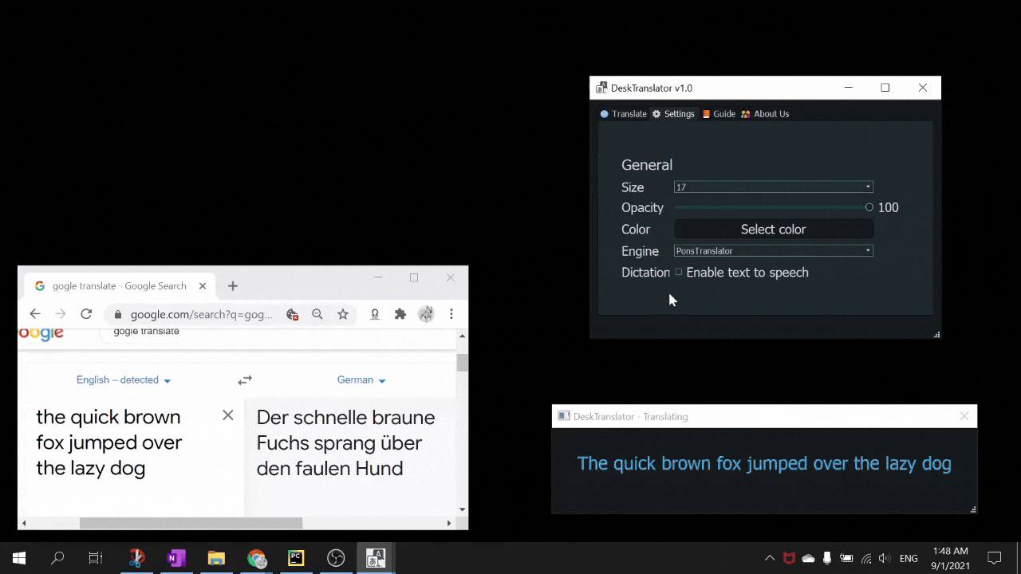Screen dimensions: 1021x574
Task: Open the clock showing 1:48 AM
Action: click(x=949, y=558)
